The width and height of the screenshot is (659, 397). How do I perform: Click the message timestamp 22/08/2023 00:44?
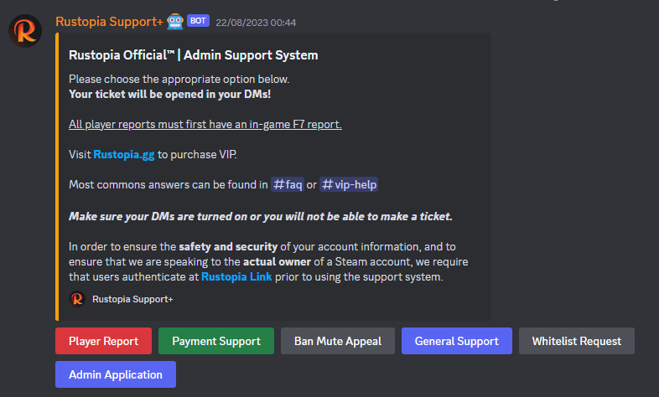coord(256,23)
